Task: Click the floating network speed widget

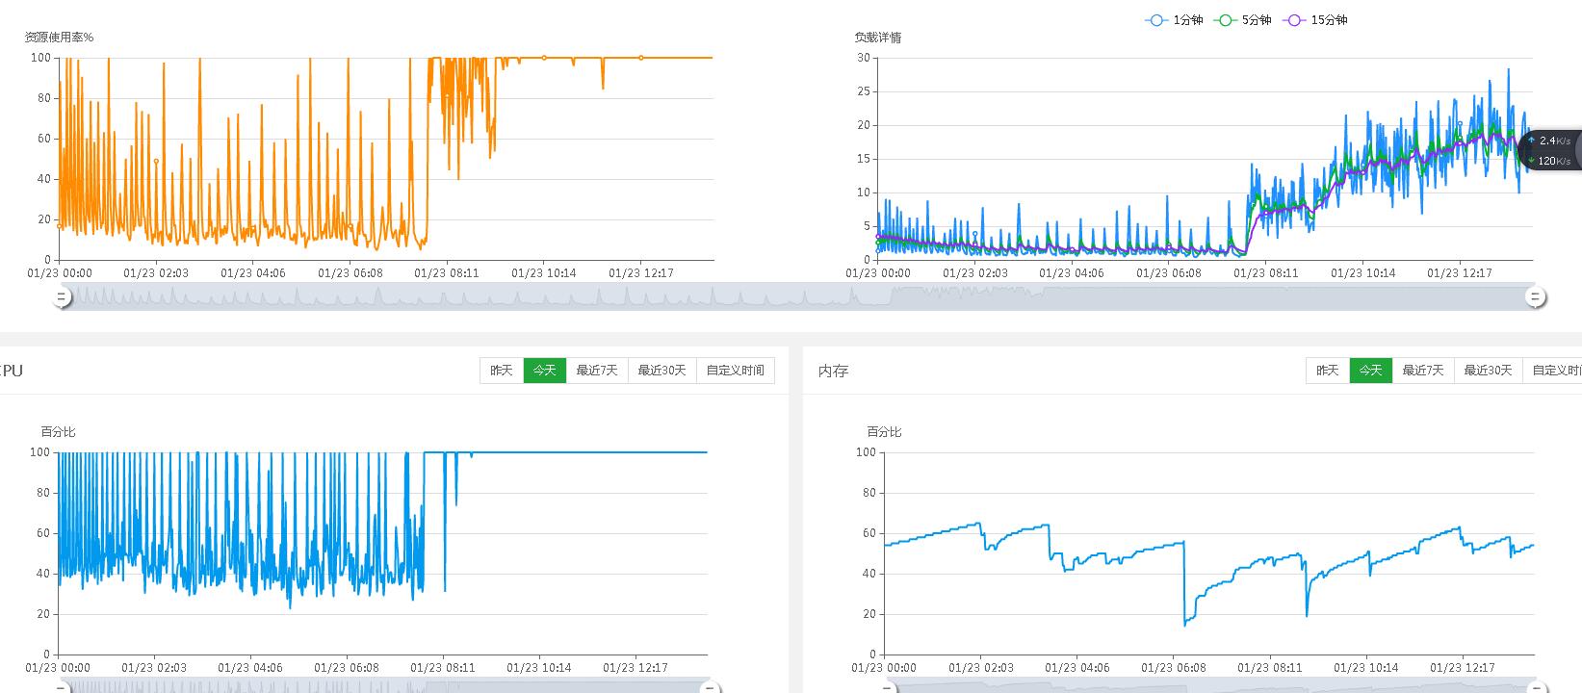Action: tap(1552, 150)
